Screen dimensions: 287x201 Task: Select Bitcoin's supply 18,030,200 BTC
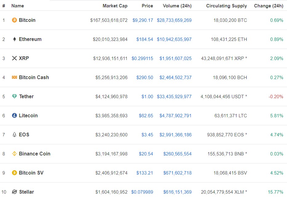coord(230,20)
